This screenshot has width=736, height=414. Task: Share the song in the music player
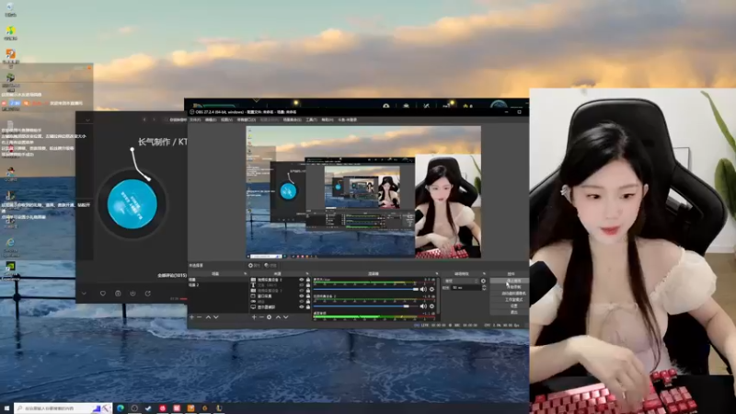tap(148, 293)
